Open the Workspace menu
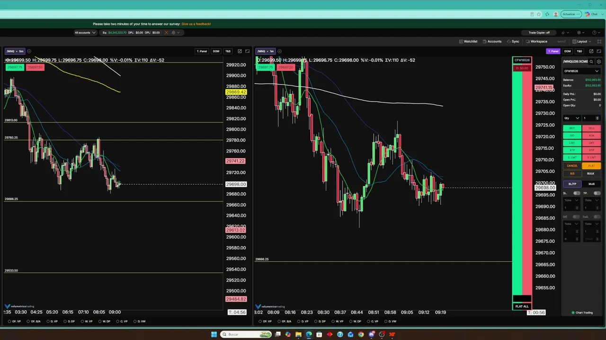Image resolution: width=606 pixels, height=340 pixels. point(536,42)
